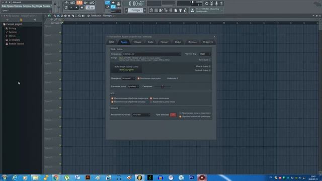Open the Playlist view from the toolbar

click(151, 10)
